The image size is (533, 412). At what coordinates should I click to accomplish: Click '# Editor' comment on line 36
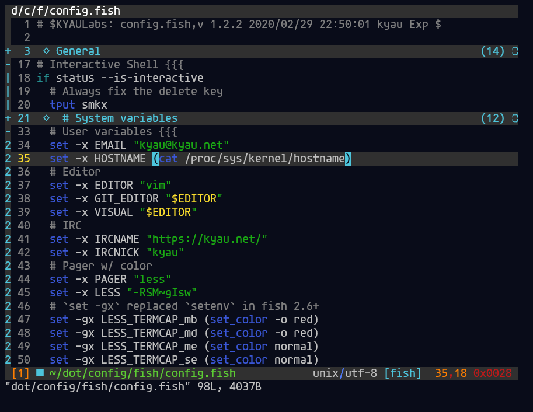75,172
